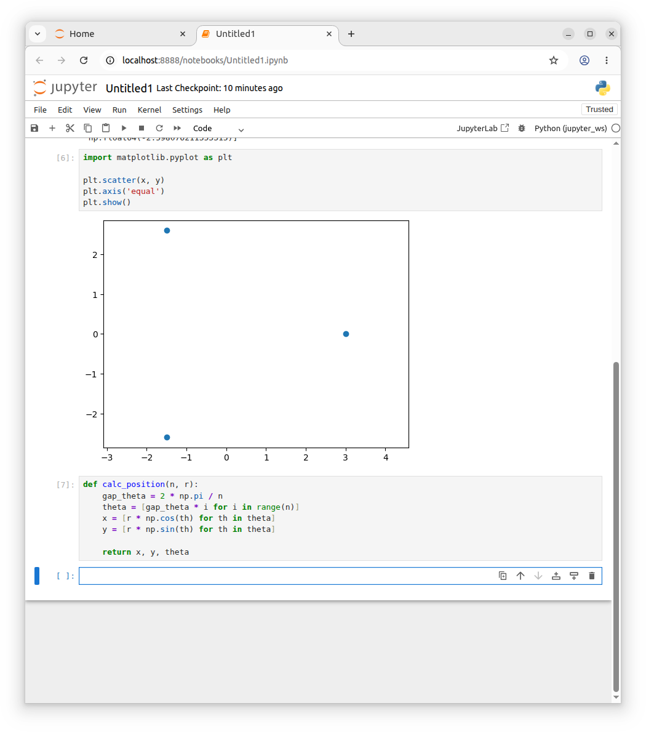Screen dimensions: 646x732
Task: Click the scrollbar up arrow
Action: (616, 143)
